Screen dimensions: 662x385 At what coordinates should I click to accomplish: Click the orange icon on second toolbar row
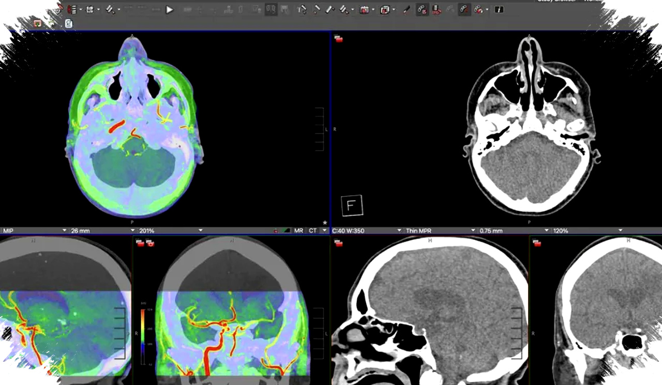point(37,23)
